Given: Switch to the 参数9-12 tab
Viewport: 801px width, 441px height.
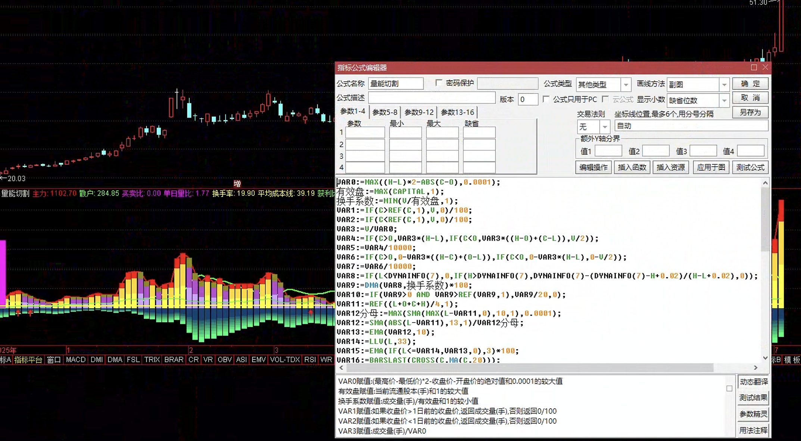Looking at the screenshot, I should click(419, 112).
